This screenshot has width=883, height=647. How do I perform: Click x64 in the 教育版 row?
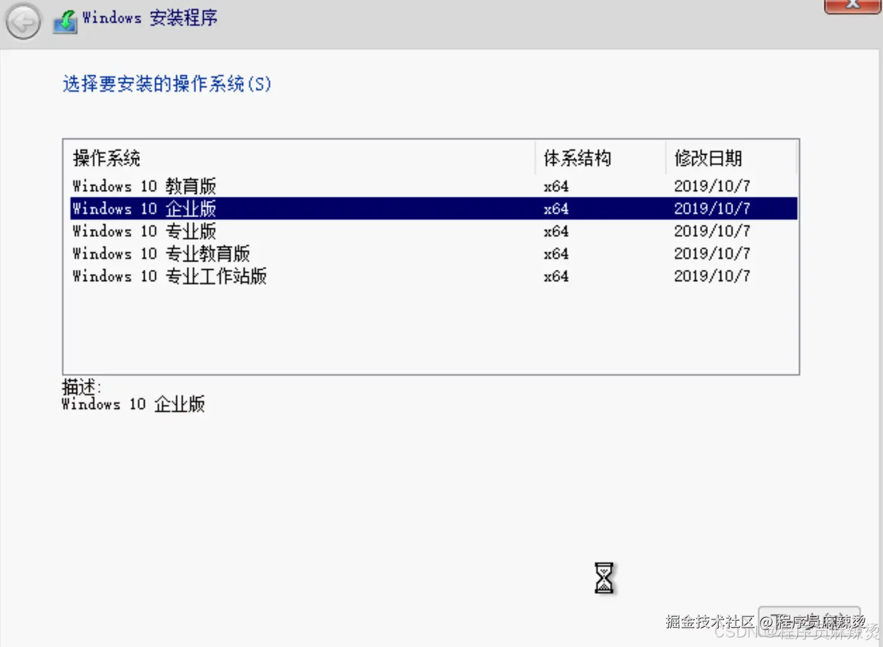[556, 186]
